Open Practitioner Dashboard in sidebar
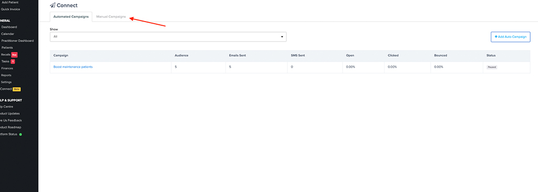Image resolution: width=538 pixels, height=192 pixels. [17, 41]
